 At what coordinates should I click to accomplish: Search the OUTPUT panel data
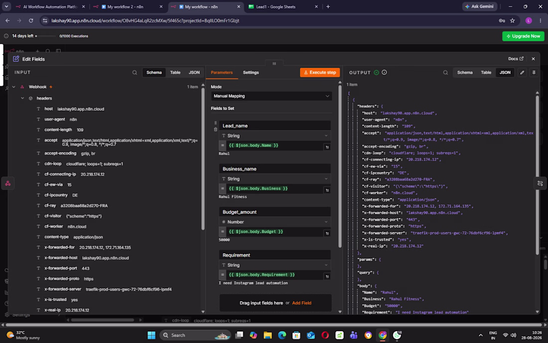click(x=445, y=73)
